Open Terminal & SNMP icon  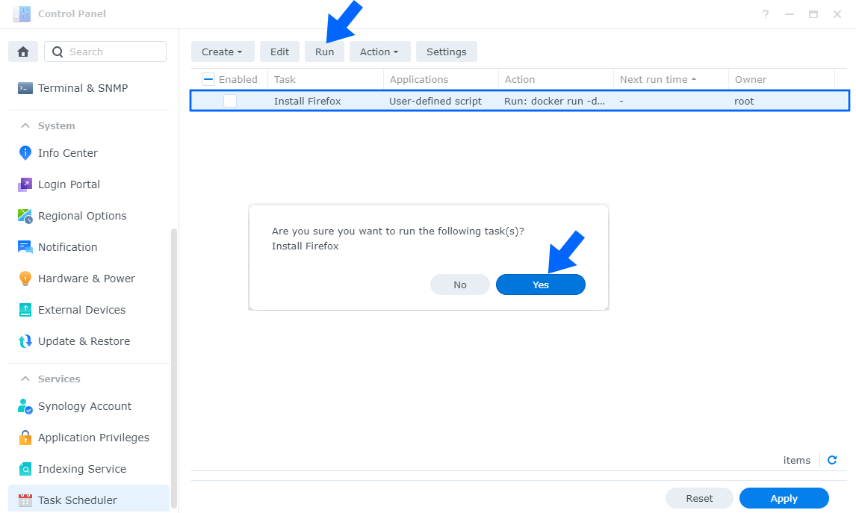(x=25, y=88)
